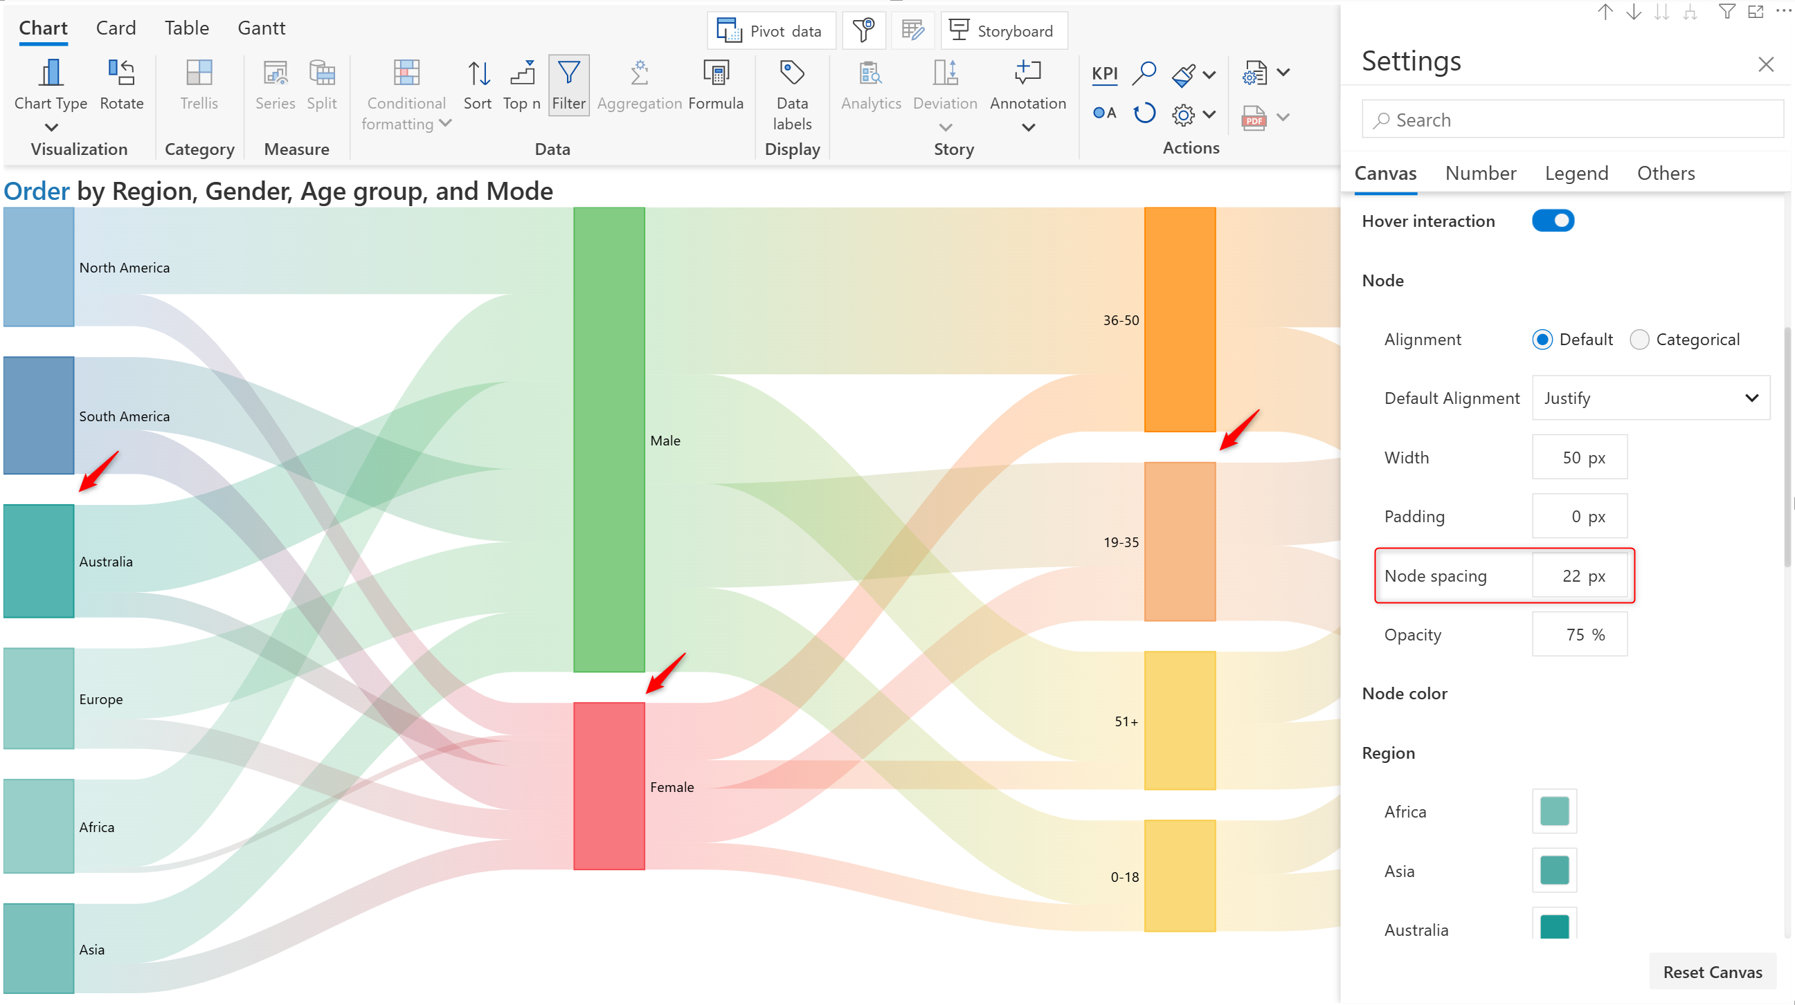Select Default alignment radio button
This screenshot has width=1795, height=1005.
[x=1542, y=339]
